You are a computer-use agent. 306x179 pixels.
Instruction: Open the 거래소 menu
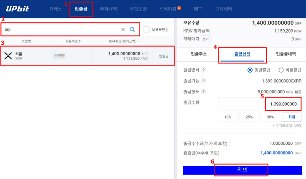[56, 9]
